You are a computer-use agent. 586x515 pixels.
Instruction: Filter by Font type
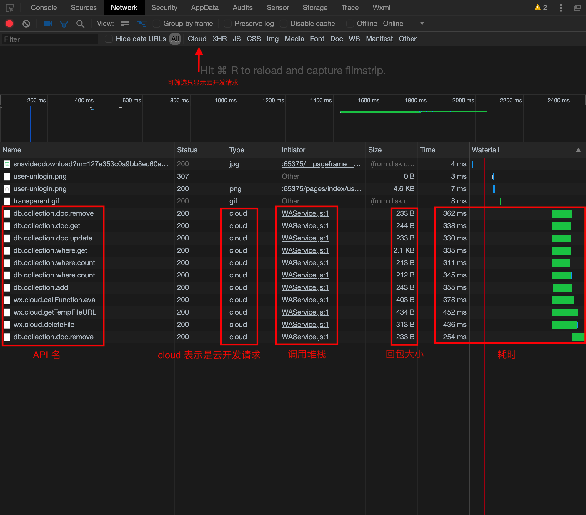(x=317, y=39)
